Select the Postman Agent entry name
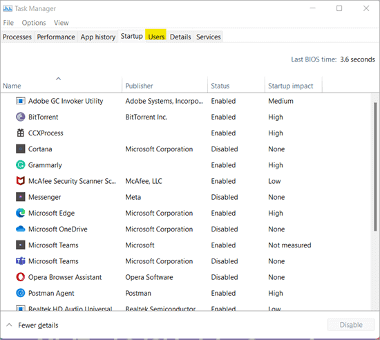Screen dimensions: 380x340 (51, 293)
